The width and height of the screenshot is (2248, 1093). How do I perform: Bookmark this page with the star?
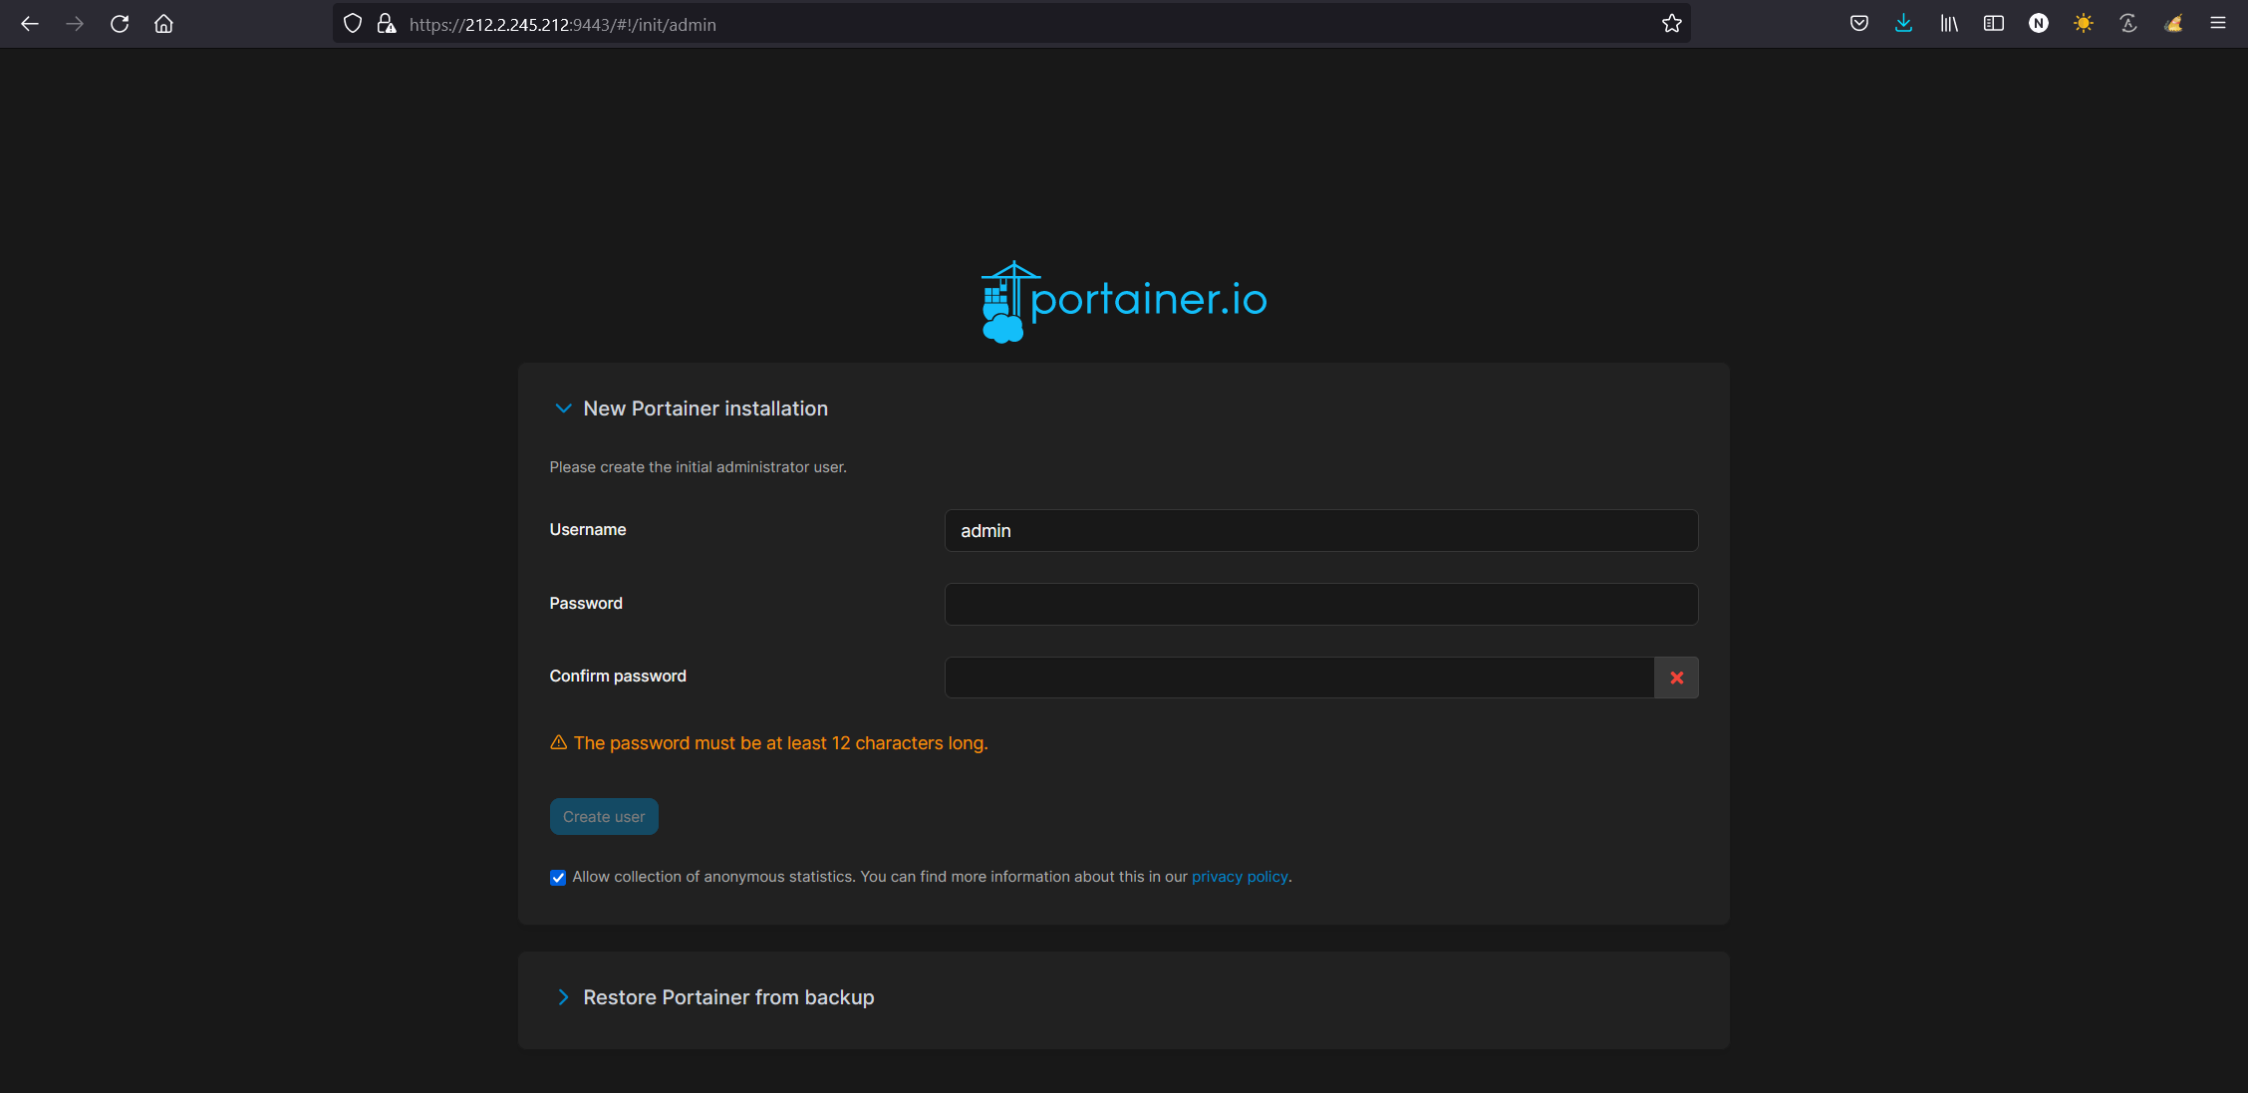pos(1672,24)
